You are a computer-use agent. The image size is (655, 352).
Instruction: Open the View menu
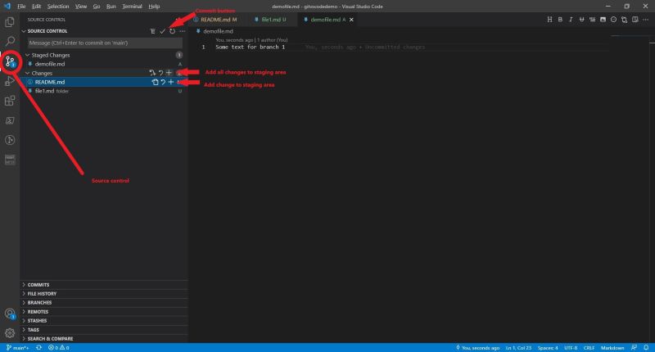coord(81,7)
